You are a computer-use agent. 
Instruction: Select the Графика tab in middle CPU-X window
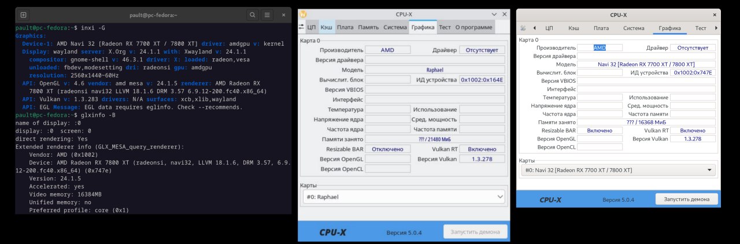423,27
